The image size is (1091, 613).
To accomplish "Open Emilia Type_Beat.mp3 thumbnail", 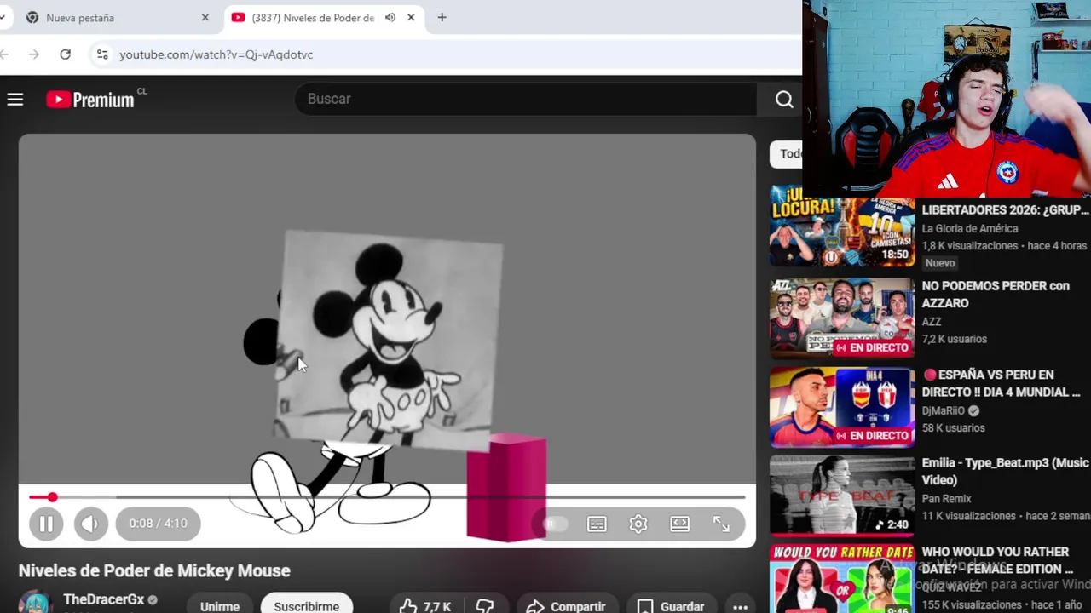I will (x=842, y=495).
